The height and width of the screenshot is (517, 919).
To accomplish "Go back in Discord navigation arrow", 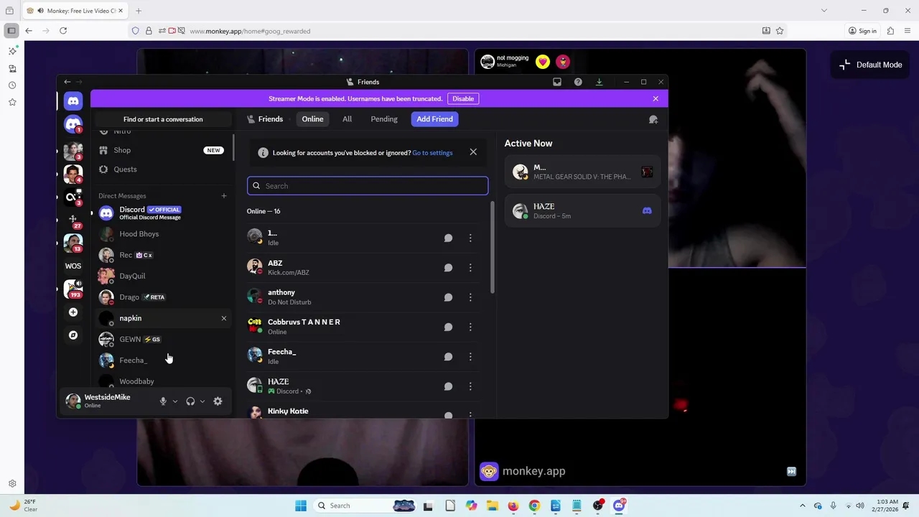I will [67, 82].
